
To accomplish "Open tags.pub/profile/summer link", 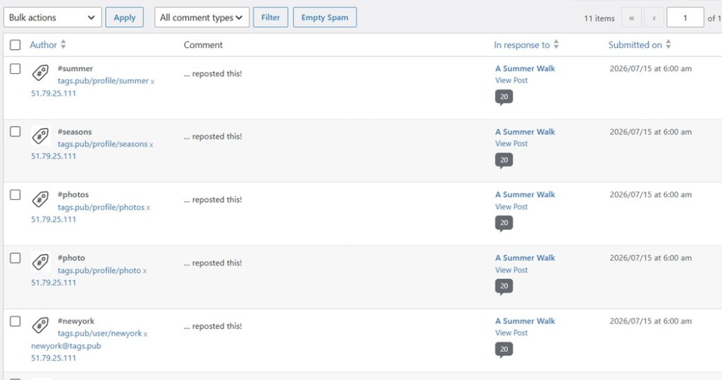I will point(103,81).
